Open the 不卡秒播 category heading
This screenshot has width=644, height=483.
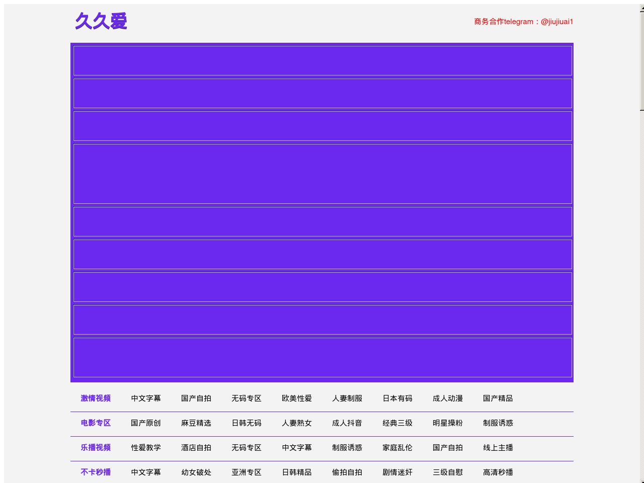(x=96, y=472)
